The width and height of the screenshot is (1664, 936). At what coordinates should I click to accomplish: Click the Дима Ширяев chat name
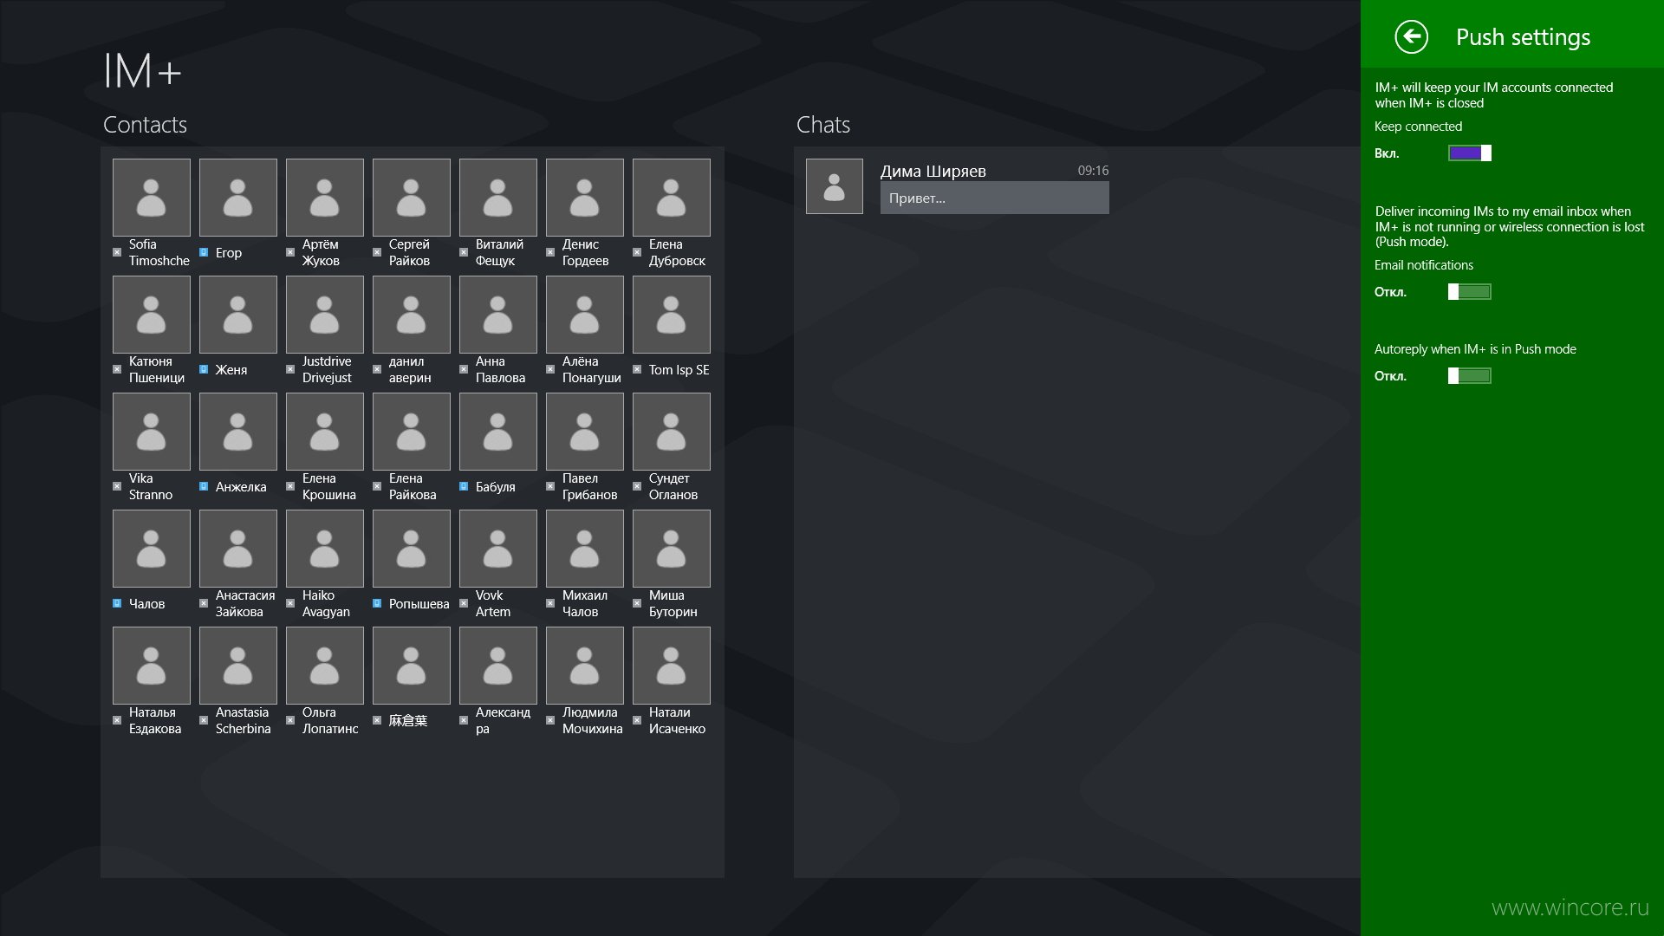(933, 172)
